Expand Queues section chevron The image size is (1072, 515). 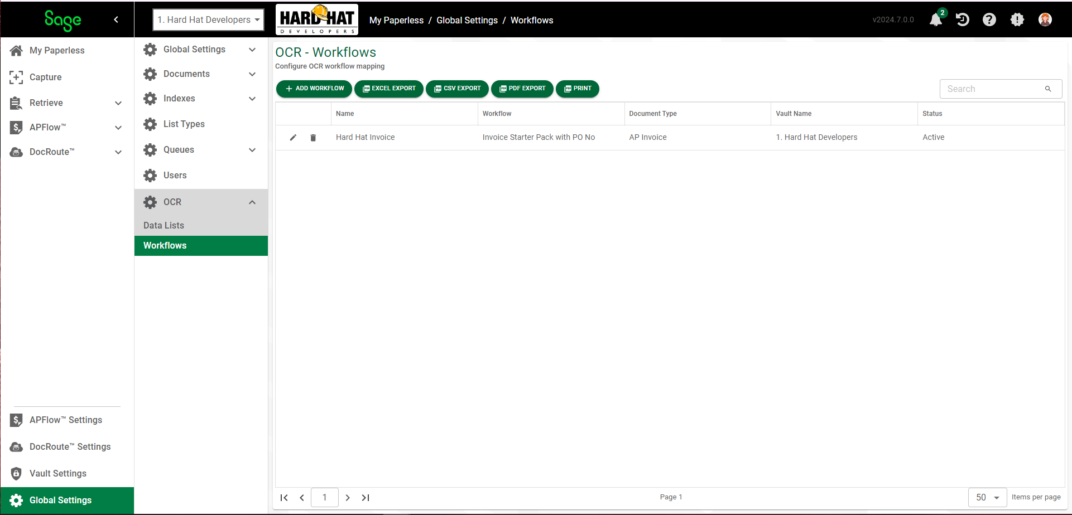click(252, 150)
